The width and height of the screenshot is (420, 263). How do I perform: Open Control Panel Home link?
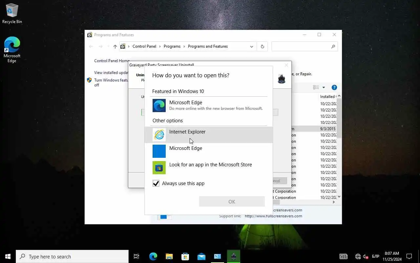112,61
